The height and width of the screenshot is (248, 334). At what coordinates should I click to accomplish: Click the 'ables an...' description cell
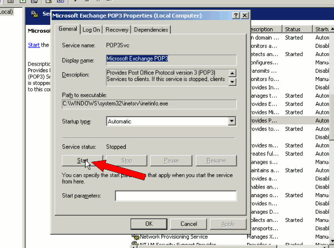[264, 187]
